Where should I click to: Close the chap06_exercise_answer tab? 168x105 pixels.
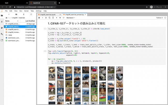coord(85,14)
